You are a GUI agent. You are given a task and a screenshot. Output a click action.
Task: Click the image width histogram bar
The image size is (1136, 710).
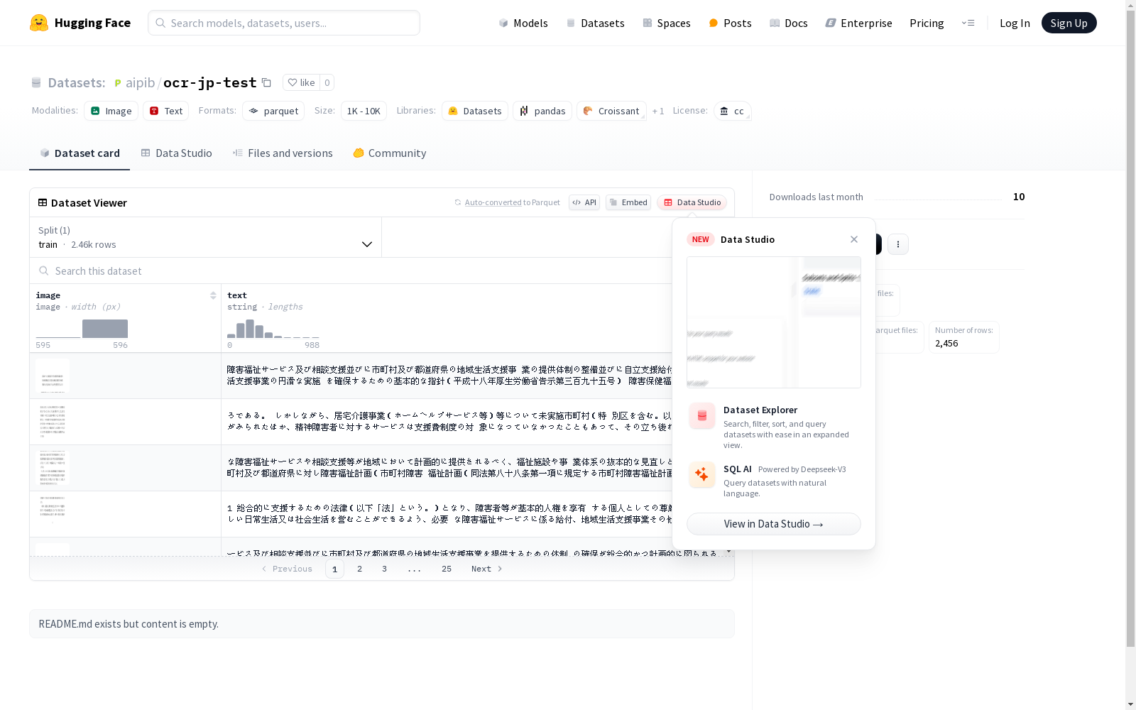point(105,329)
